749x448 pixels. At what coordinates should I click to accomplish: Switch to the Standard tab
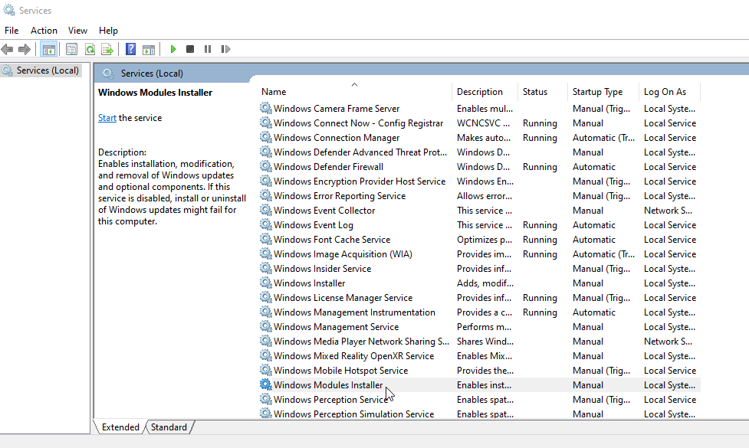pyautogui.click(x=168, y=427)
